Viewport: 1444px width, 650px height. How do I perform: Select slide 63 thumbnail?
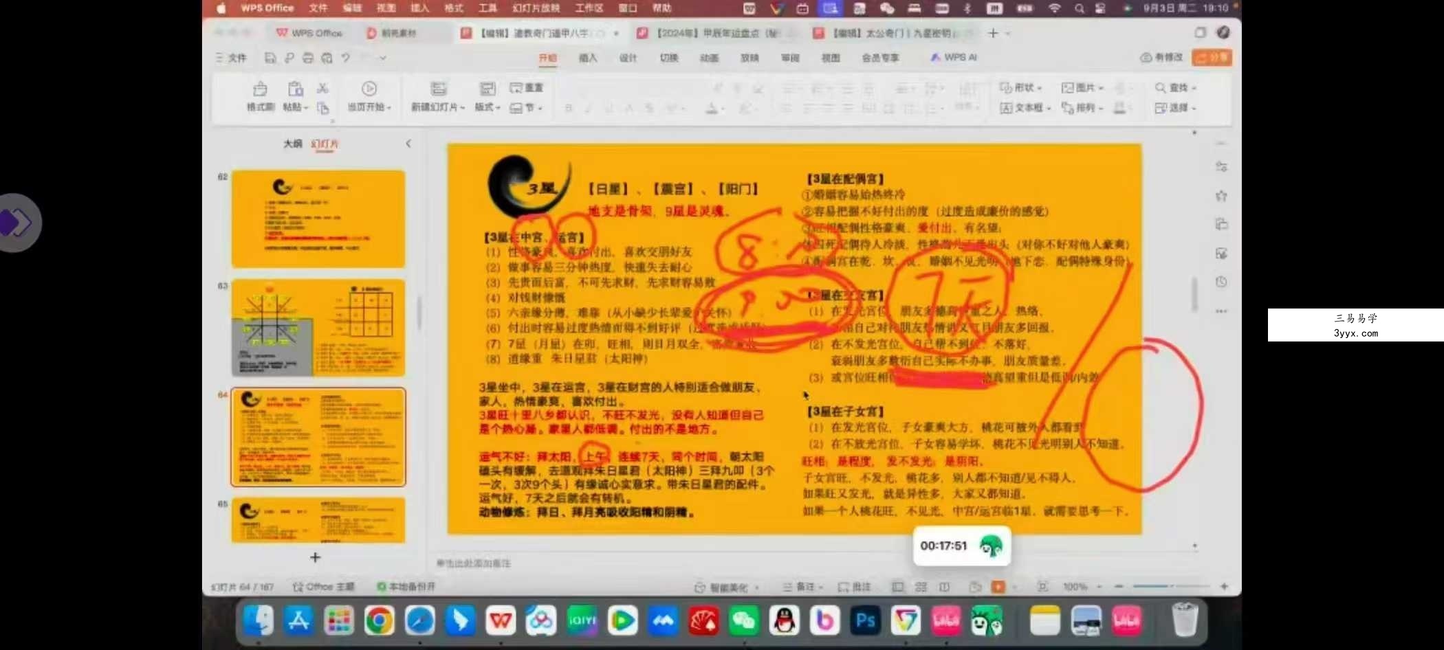coord(318,328)
